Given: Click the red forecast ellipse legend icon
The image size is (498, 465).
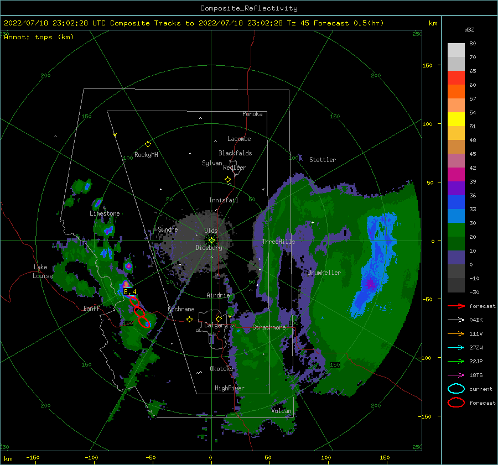Looking at the screenshot, I should click(456, 403).
